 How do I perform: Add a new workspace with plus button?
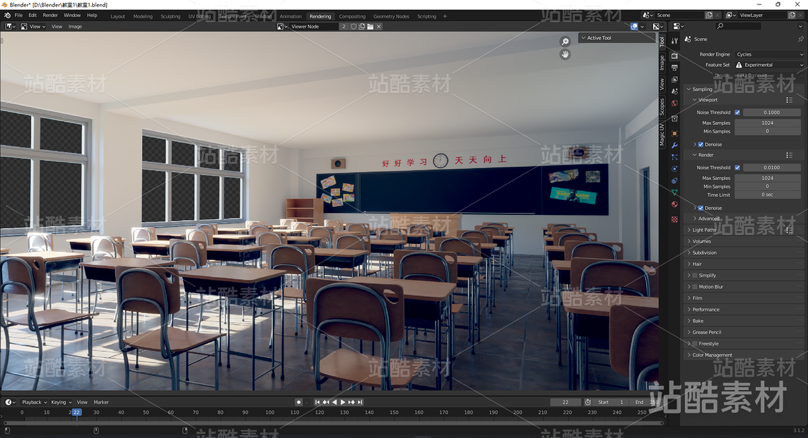click(x=445, y=16)
